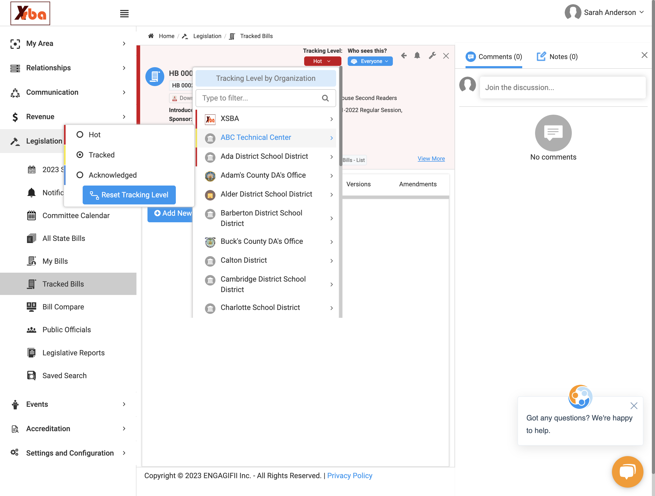The height and width of the screenshot is (496, 655).
Task: Switch to Comments (0) tab
Action: (x=493, y=57)
